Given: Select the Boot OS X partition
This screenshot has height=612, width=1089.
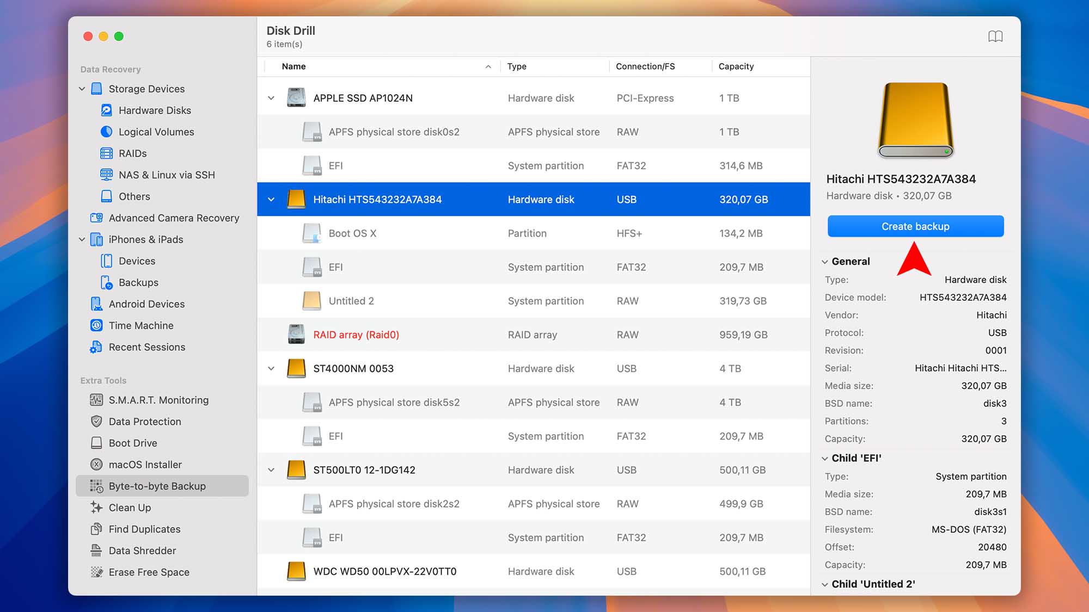Looking at the screenshot, I should (534, 233).
